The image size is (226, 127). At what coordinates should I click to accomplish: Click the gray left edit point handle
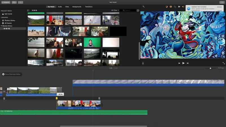[4, 98]
